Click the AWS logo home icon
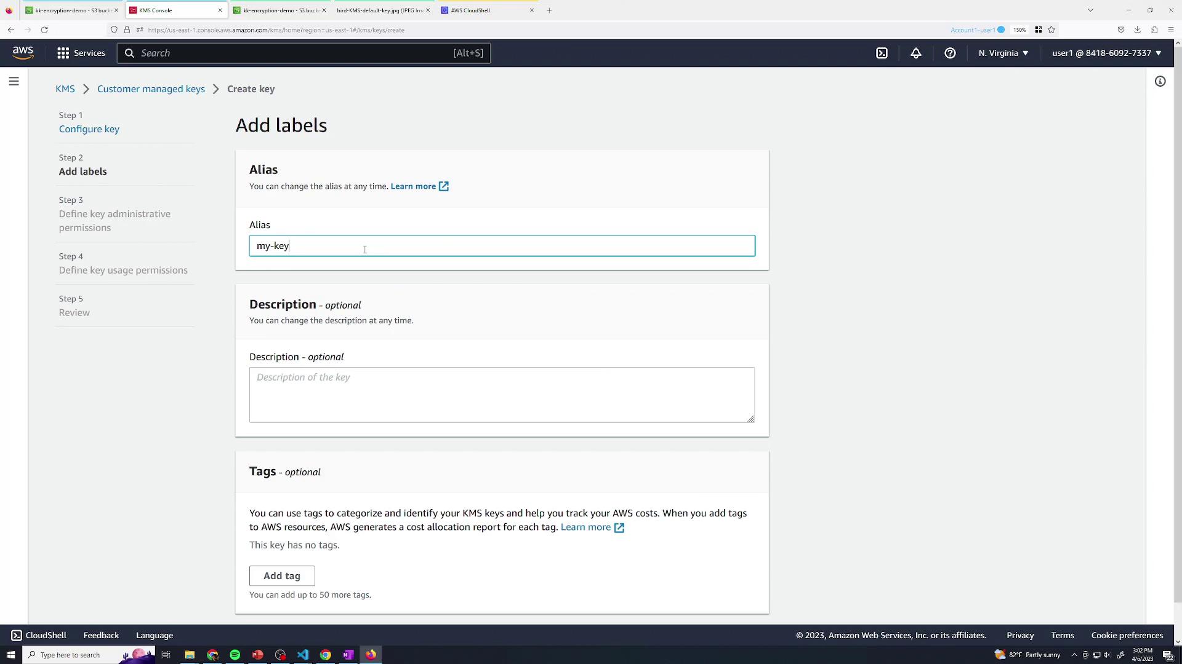Screen dimensions: 1182x664 [x=23, y=53]
